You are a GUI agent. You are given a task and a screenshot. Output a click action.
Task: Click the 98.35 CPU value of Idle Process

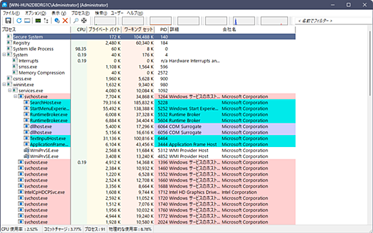81,49
